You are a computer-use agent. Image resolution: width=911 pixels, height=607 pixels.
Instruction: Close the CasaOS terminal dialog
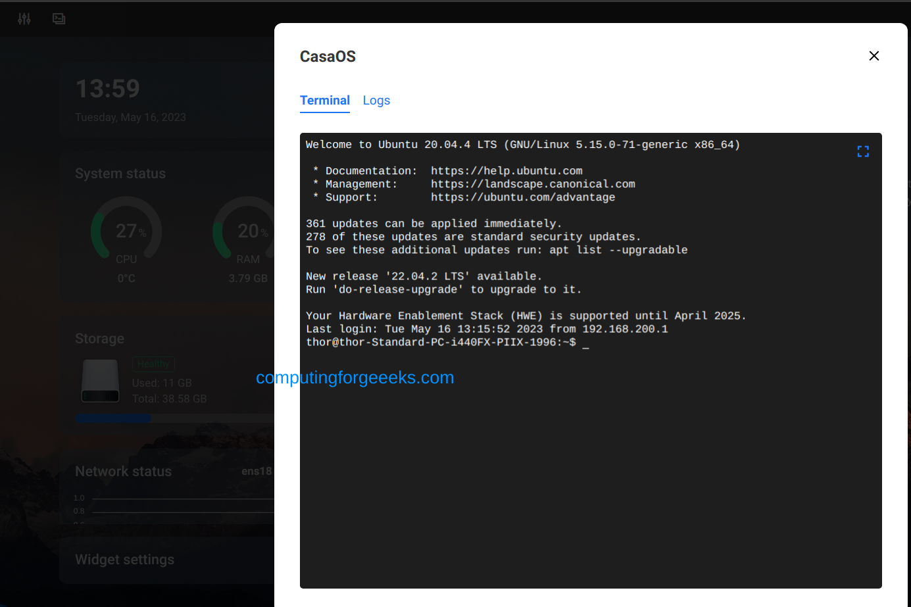874,56
